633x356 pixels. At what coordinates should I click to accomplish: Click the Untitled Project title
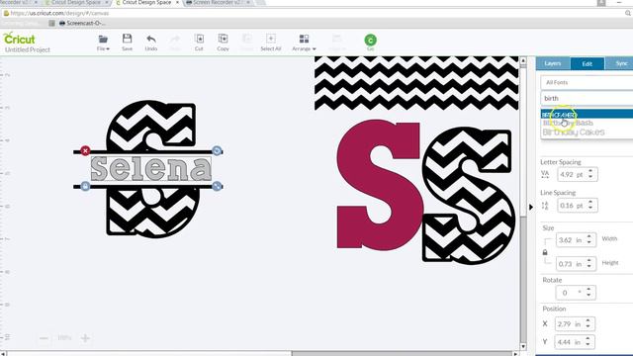tap(28, 49)
